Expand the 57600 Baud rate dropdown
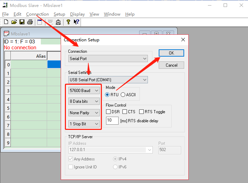 [x=84, y=91]
